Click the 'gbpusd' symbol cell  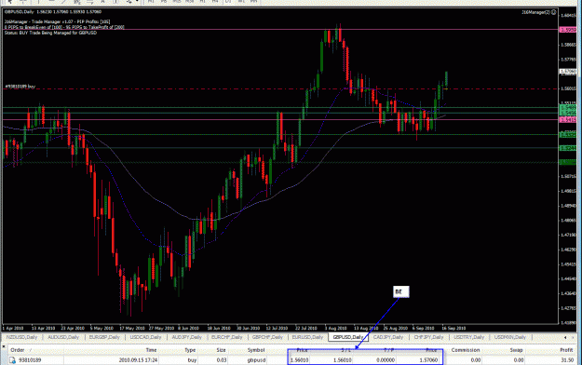point(256,360)
